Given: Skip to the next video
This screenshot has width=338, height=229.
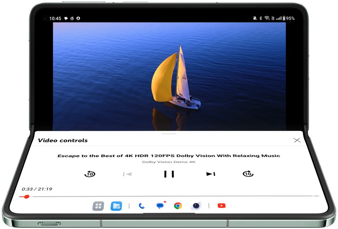Looking at the screenshot, I should [x=211, y=174].
